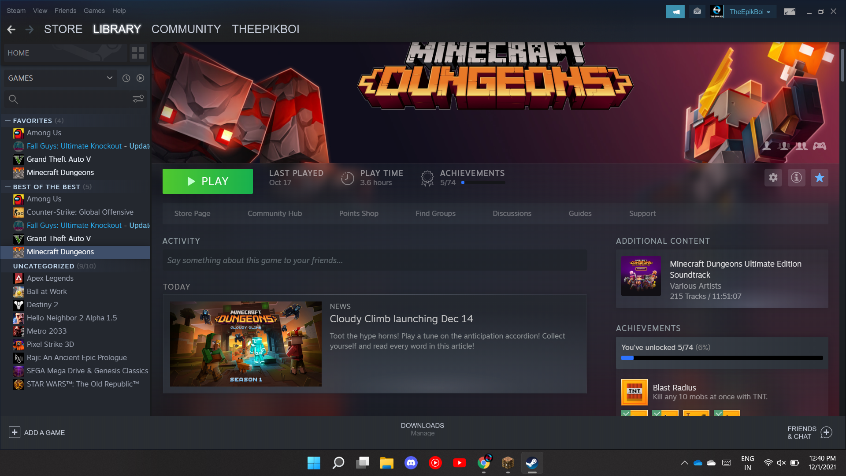Open the Community Hub link

(275, 213)
